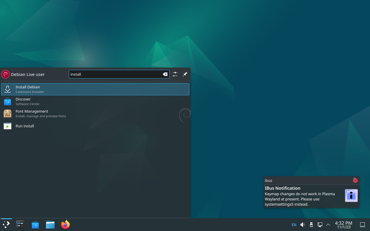
Task: Launch Install Debian from search results
Action: [95, 89]
